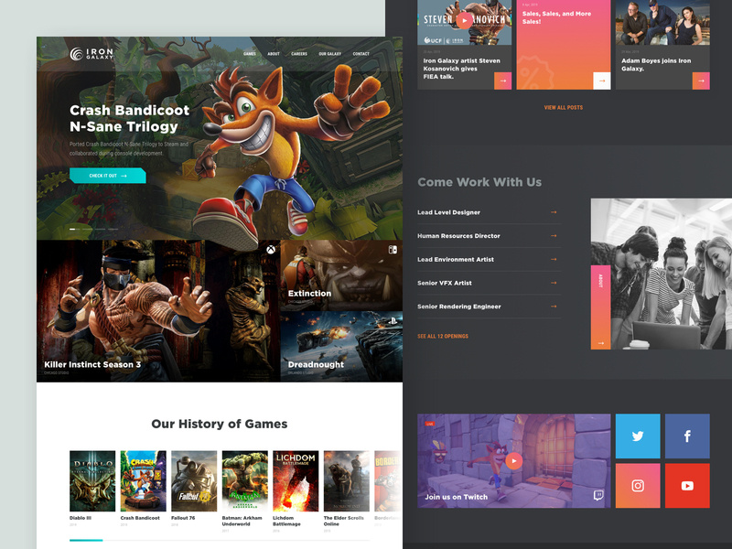Play the Twitch stream video
This screenshot has width=732, height=549.
tap(513, 461)
